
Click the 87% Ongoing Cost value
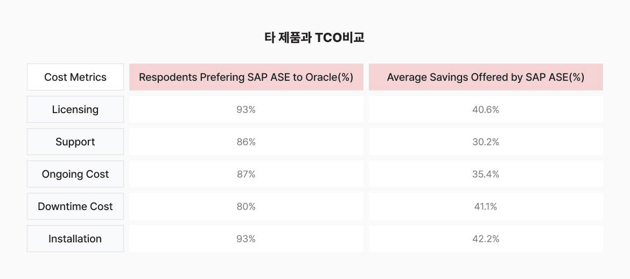coord(246,174)
